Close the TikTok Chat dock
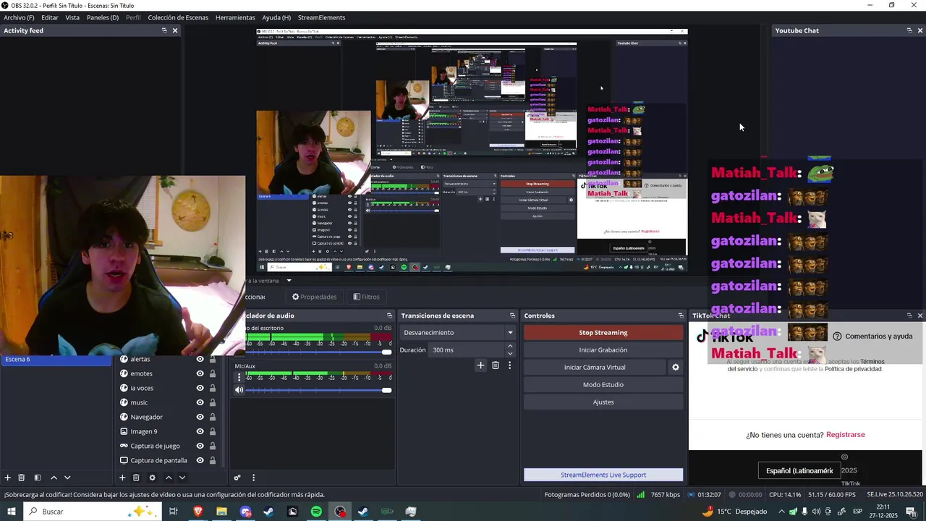926x521 pixels. coord(920,315)
